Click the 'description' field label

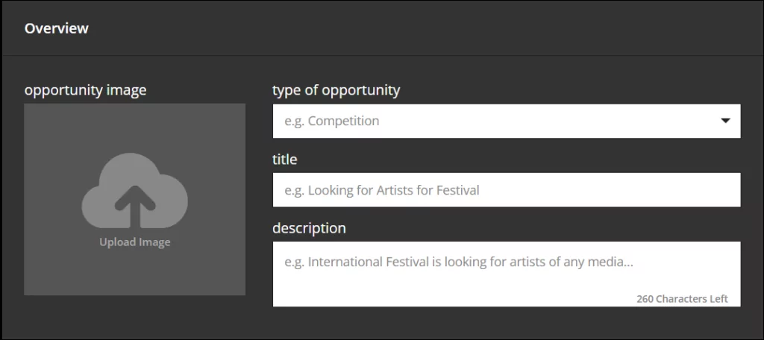pyautogui.click(x=309, y=228)
